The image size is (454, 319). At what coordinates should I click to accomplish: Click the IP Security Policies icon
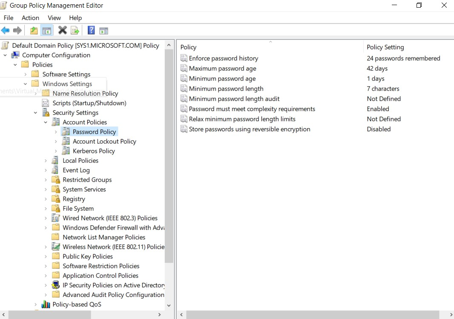tap(56, 285)
